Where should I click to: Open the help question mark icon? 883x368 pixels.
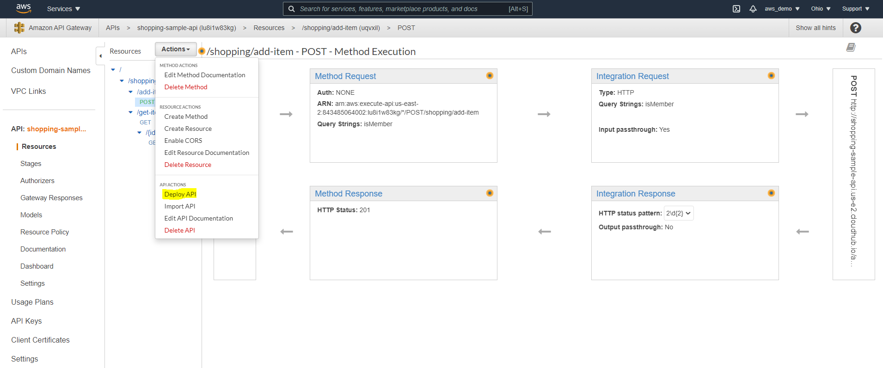pyautogui.click(x=856, y=28)
